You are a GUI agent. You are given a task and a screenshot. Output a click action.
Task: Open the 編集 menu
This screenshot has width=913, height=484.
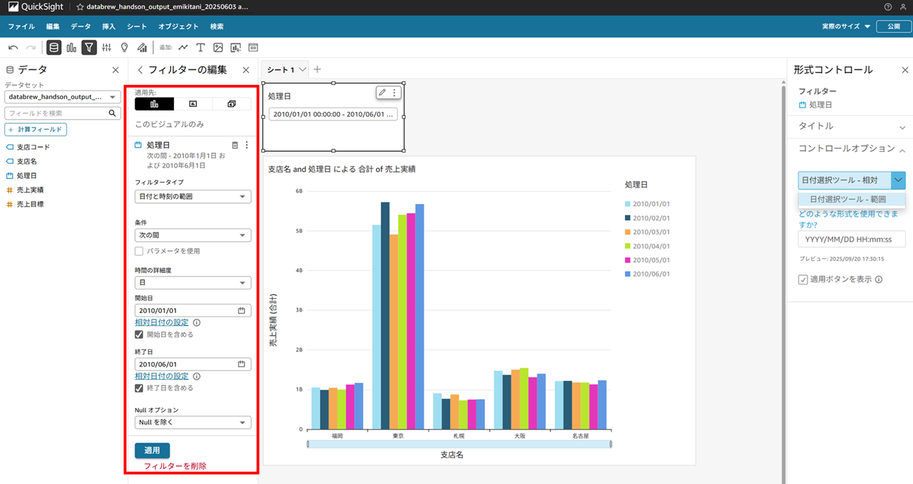pyautogui.click(x=53, y=26)
